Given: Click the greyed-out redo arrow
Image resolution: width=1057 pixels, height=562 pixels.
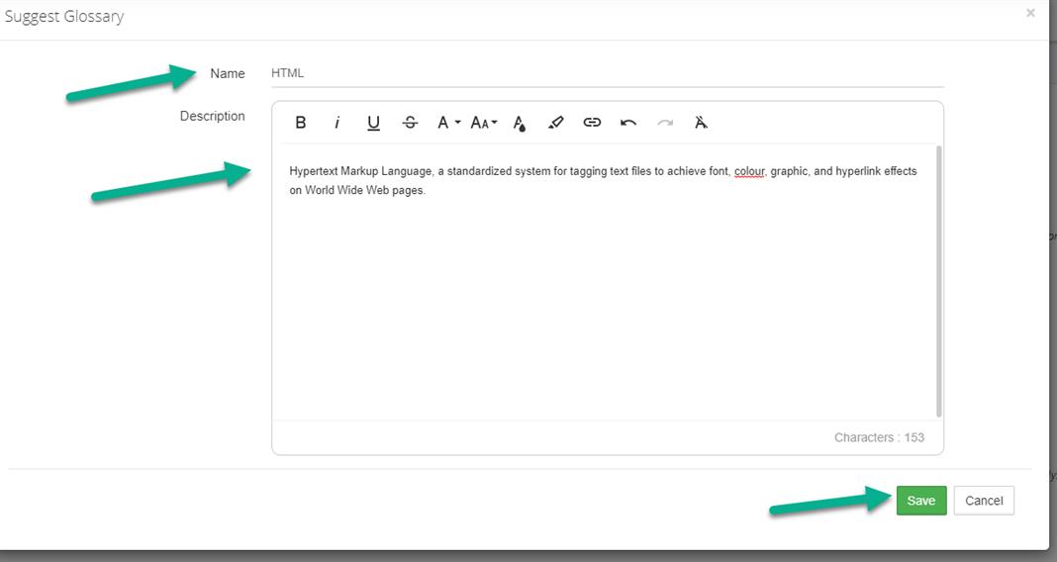Looking at the screenshot, I should 665,123.
